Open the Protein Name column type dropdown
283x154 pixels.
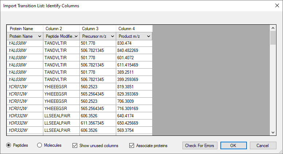[x=25, y=36]
